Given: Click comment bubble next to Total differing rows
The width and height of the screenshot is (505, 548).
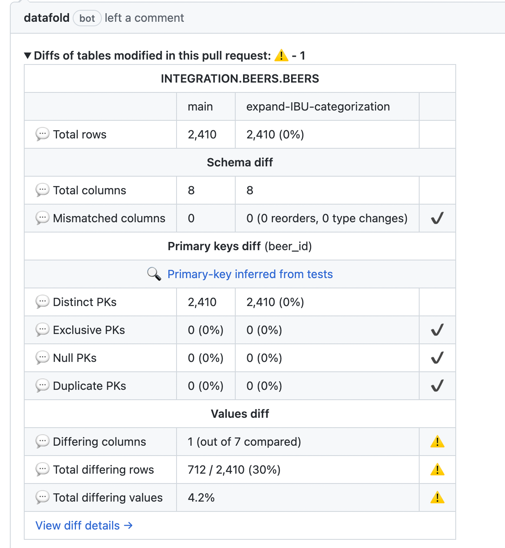Looking at the screenshot, I should (42, 470).
